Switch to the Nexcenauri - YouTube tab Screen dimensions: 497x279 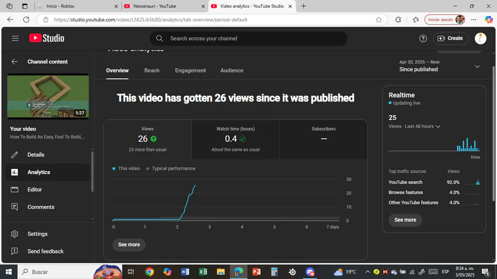click(x=163, y=6)
